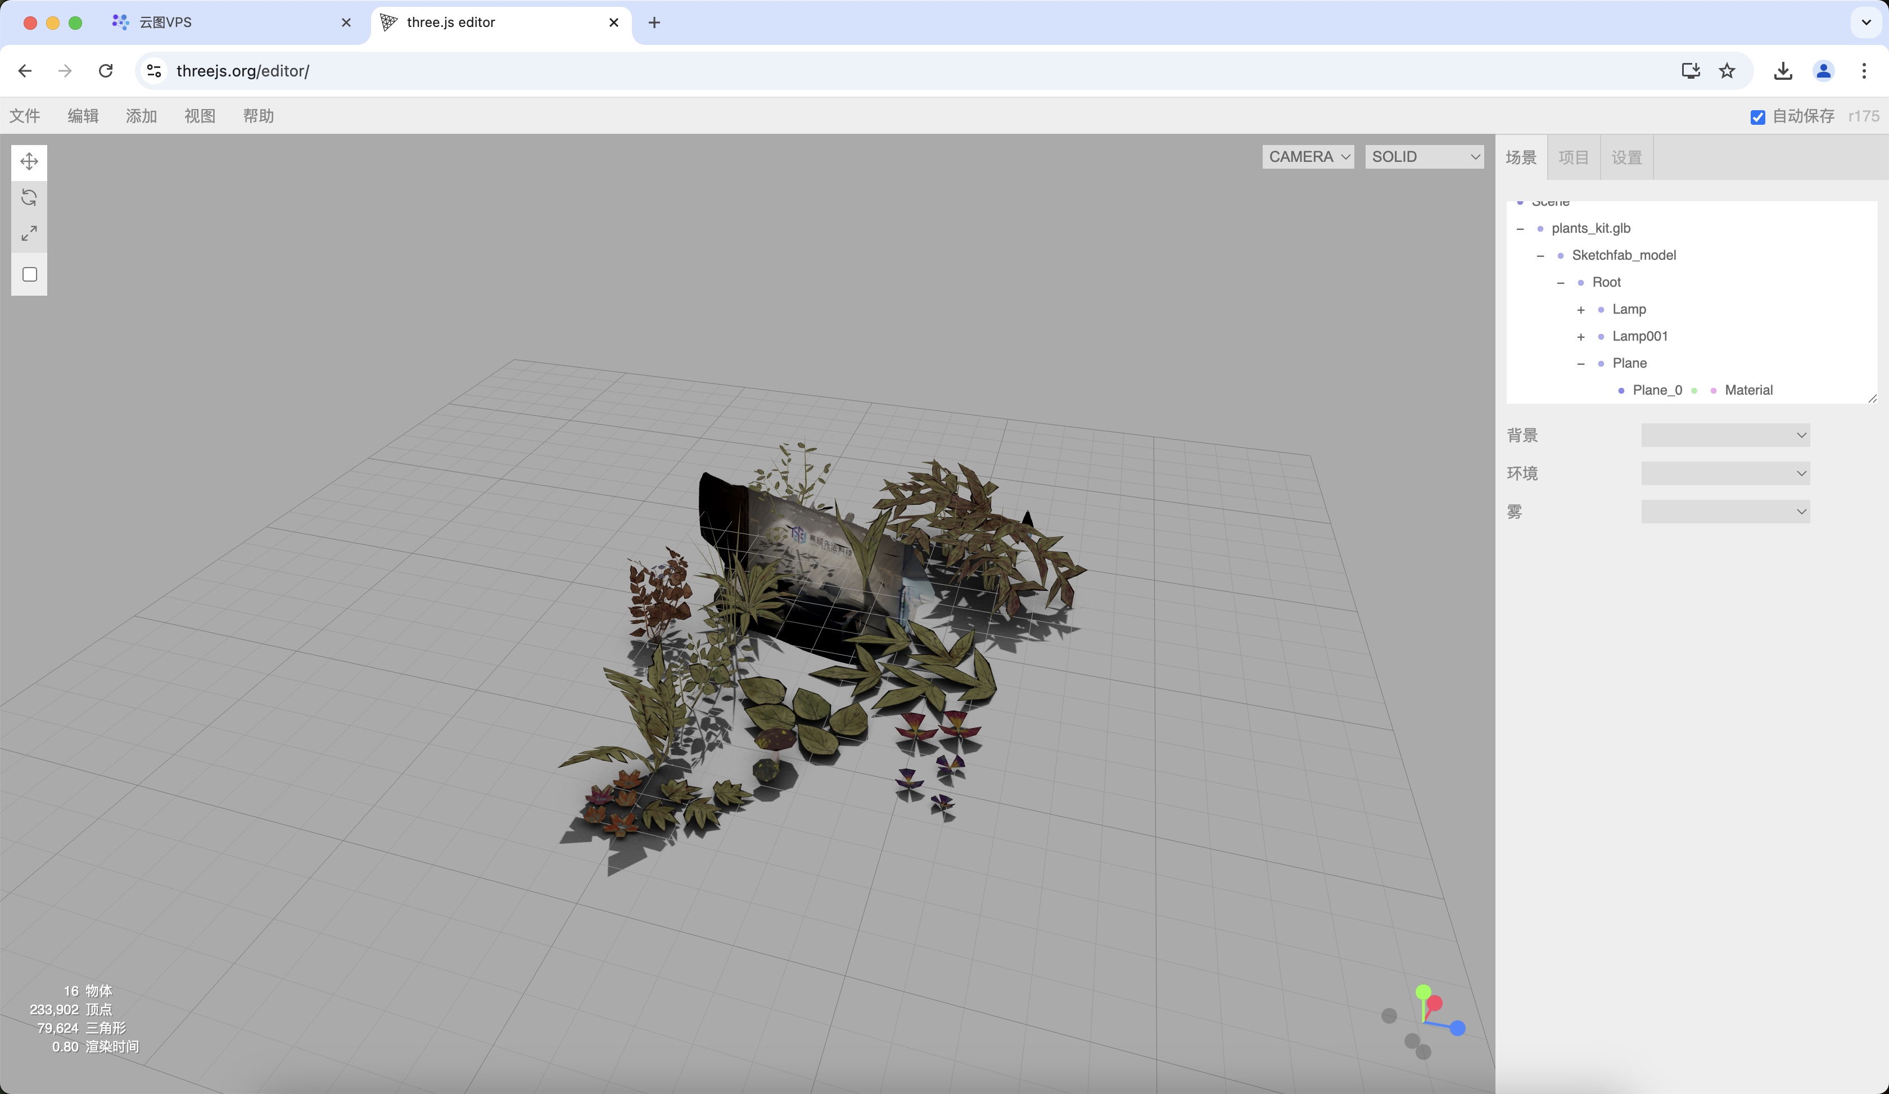
Task: Collapse the Plane tree node
Action: [1581, 364]
